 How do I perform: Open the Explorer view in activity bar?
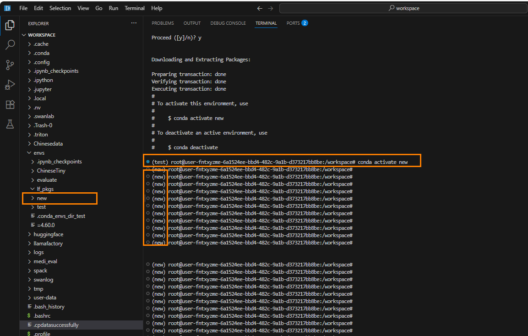point(10,25)
